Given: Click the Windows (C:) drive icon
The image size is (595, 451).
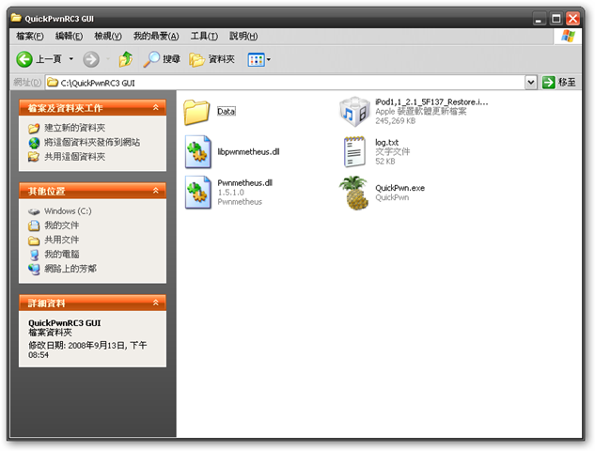Looking at the screenshot, I should (x=34, y=211).
